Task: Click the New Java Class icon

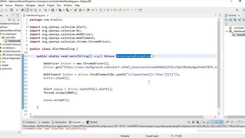Action: pyautogui.click(x=80, y=10)
